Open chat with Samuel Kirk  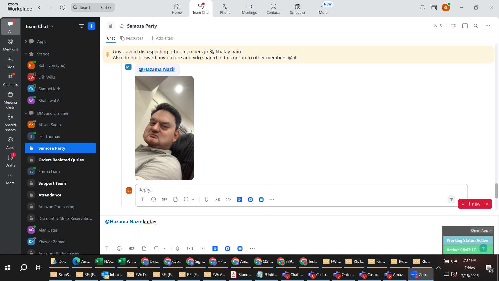pyautogui.click(x=60, y=89)
